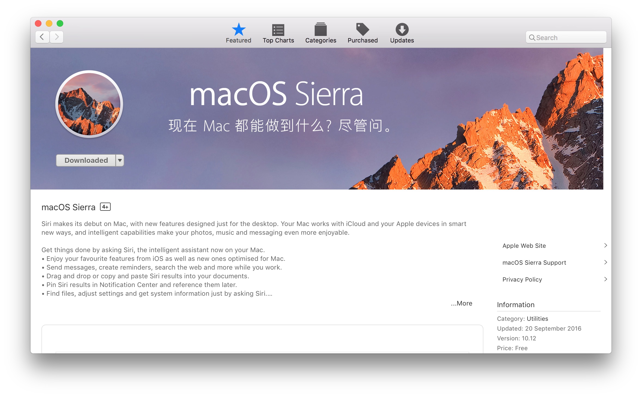Zoom the window with the green button
Viewport: 642px width, 397px height.
pyautogui.click(x=60, y=23)
